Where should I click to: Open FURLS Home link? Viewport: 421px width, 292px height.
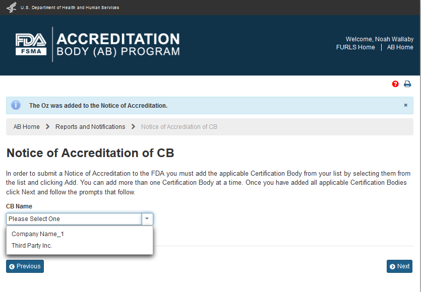point(355,47)
